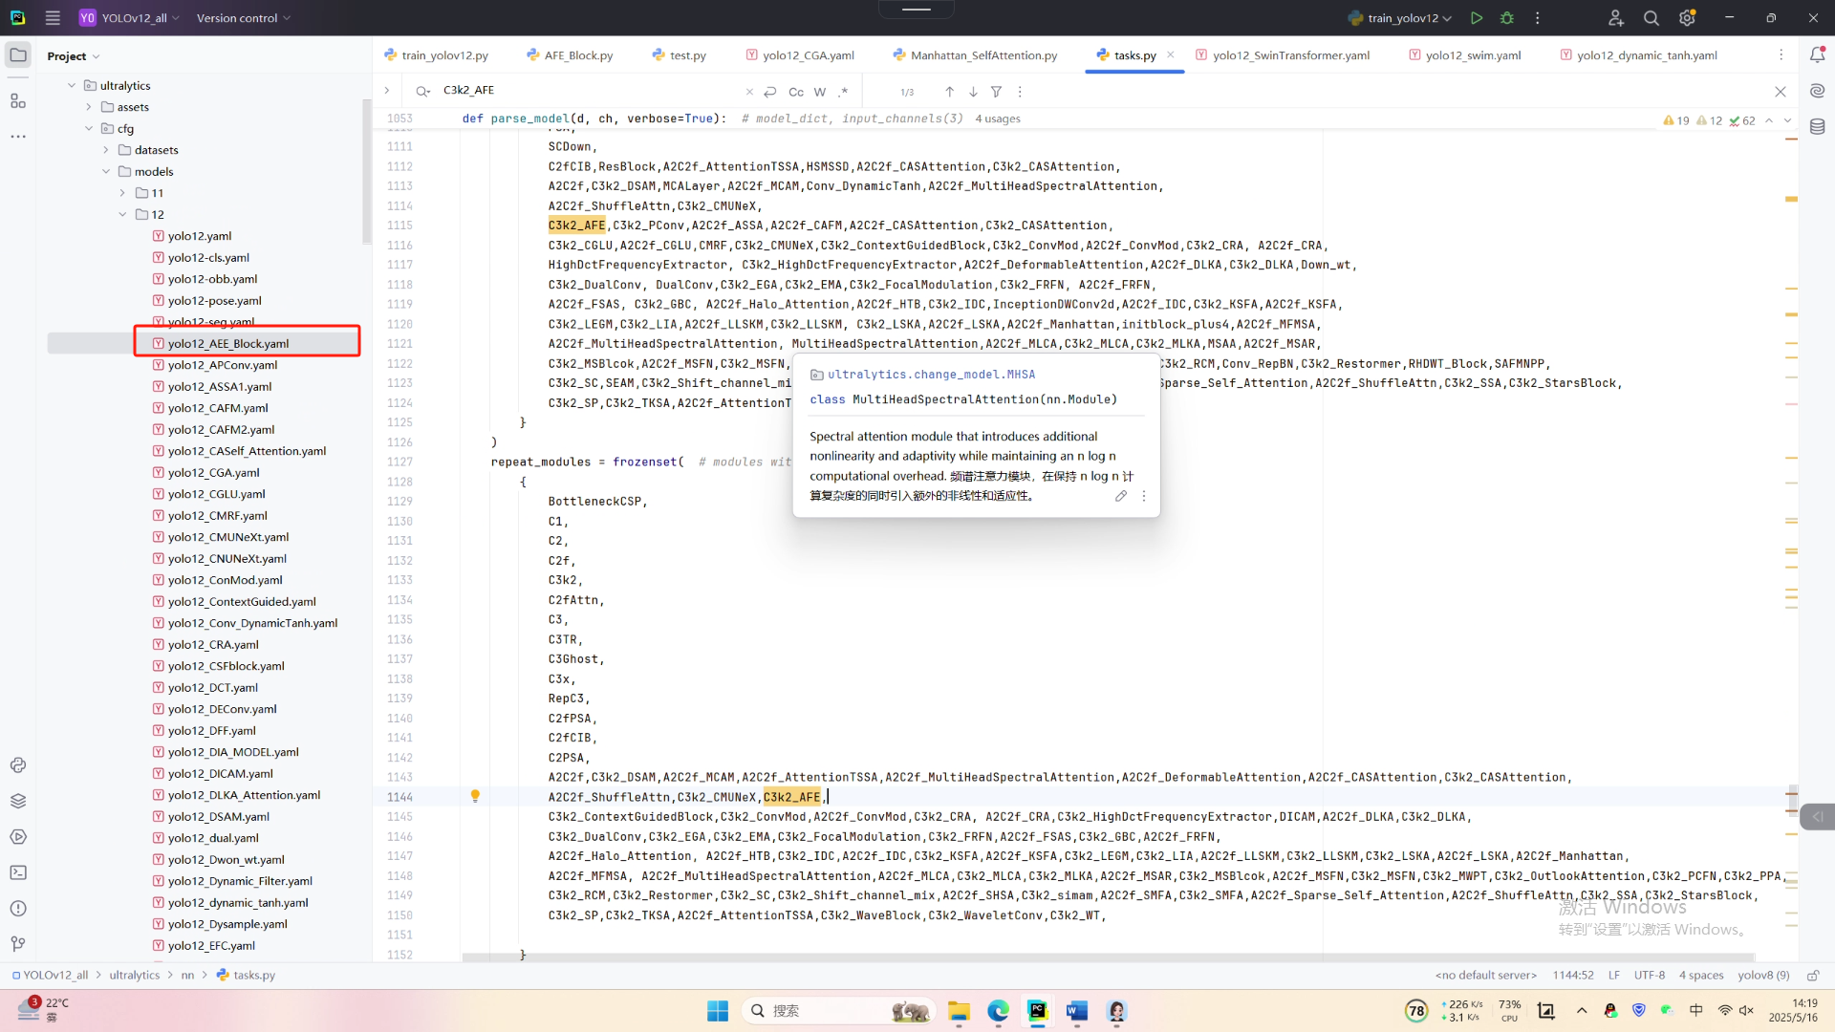Open the Search Everywhere magnifier icon
This screenshot has width=1835, height=1032.
[x=1651, y=18]
